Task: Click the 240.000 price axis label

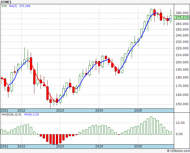Action: tap(182, 35)
